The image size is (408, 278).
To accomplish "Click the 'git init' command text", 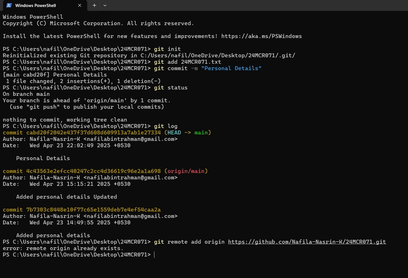I will tap(167, 49).
